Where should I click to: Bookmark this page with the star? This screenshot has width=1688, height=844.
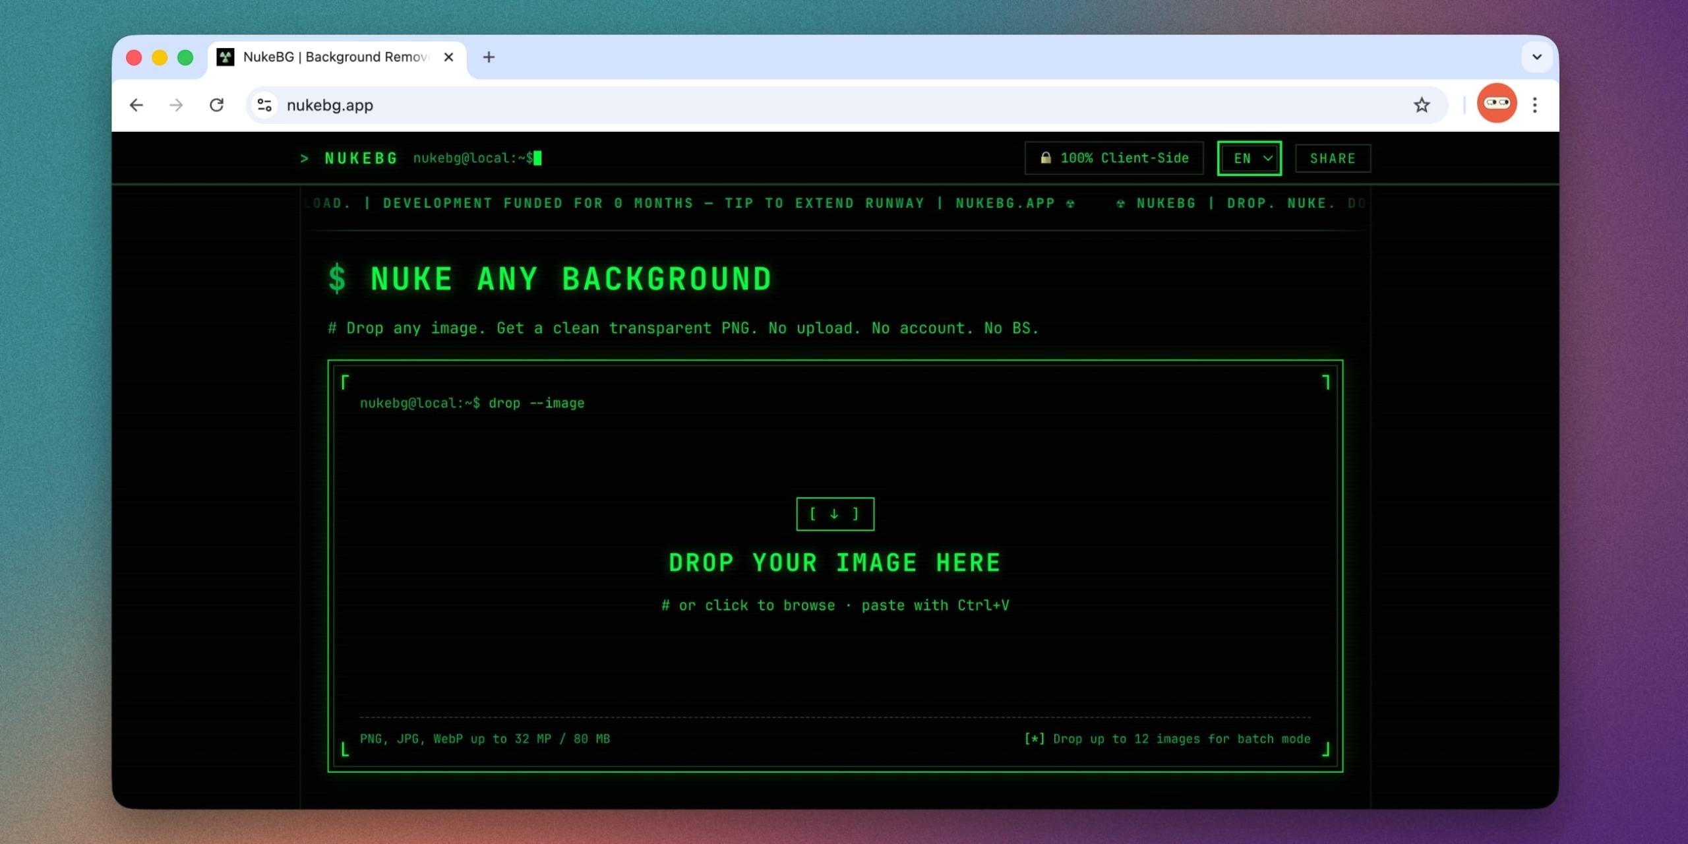(x=1422, y=105)
